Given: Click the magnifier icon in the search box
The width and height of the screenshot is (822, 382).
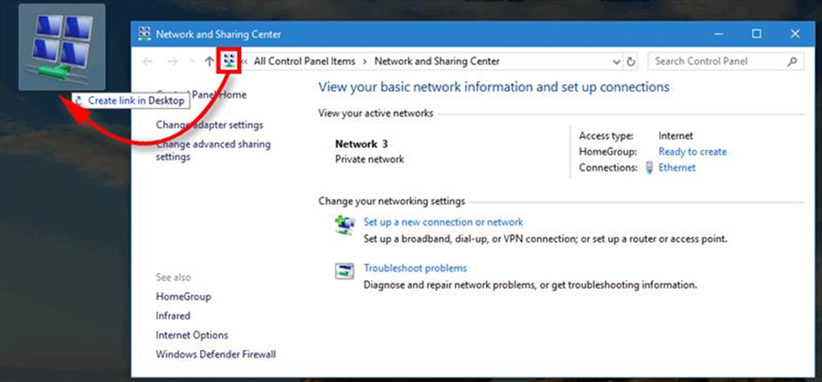Looking at the screenshot, I should coord(792,61).
